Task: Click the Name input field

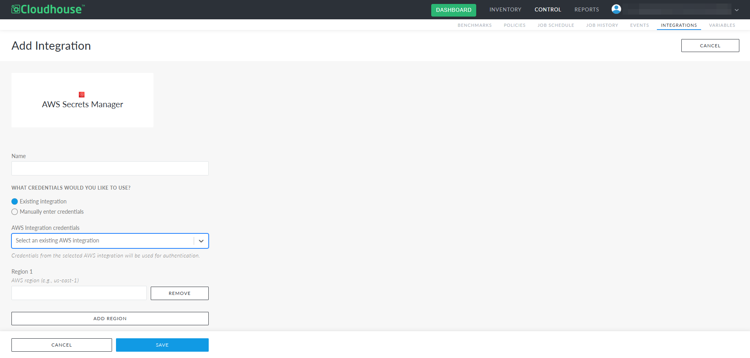Action: click(110, 168)
